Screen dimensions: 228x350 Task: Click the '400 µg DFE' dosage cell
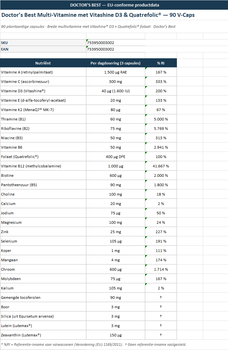116,156
